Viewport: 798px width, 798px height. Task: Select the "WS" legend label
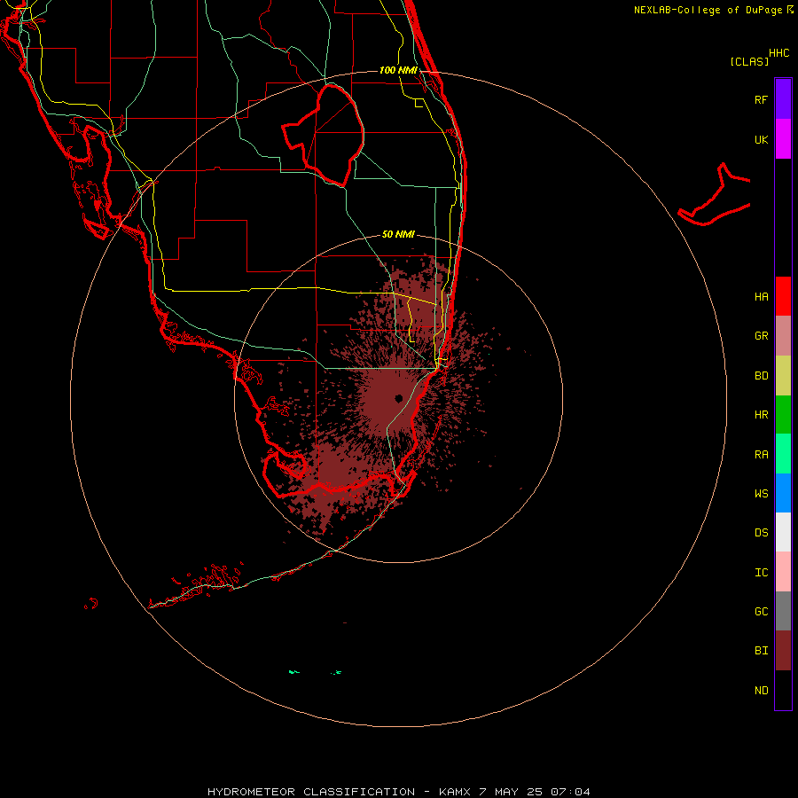pos(761,493)
